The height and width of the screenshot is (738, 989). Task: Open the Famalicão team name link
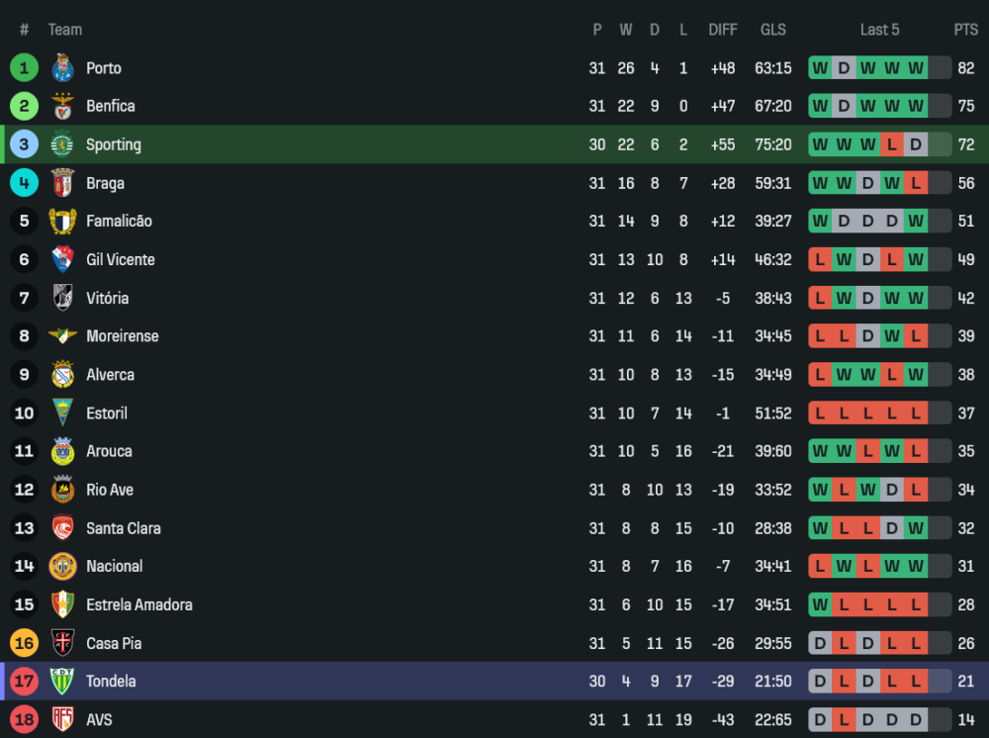tap(119, 222)
